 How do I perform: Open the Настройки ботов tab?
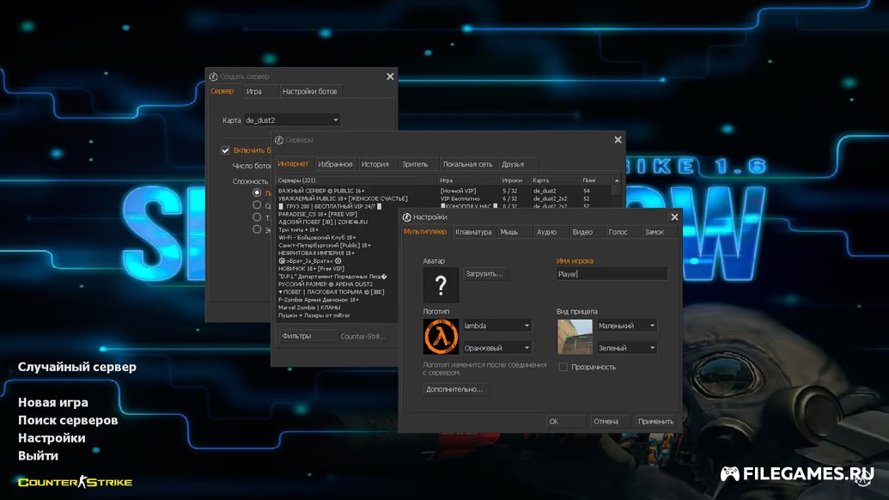(x=309, y=91)
